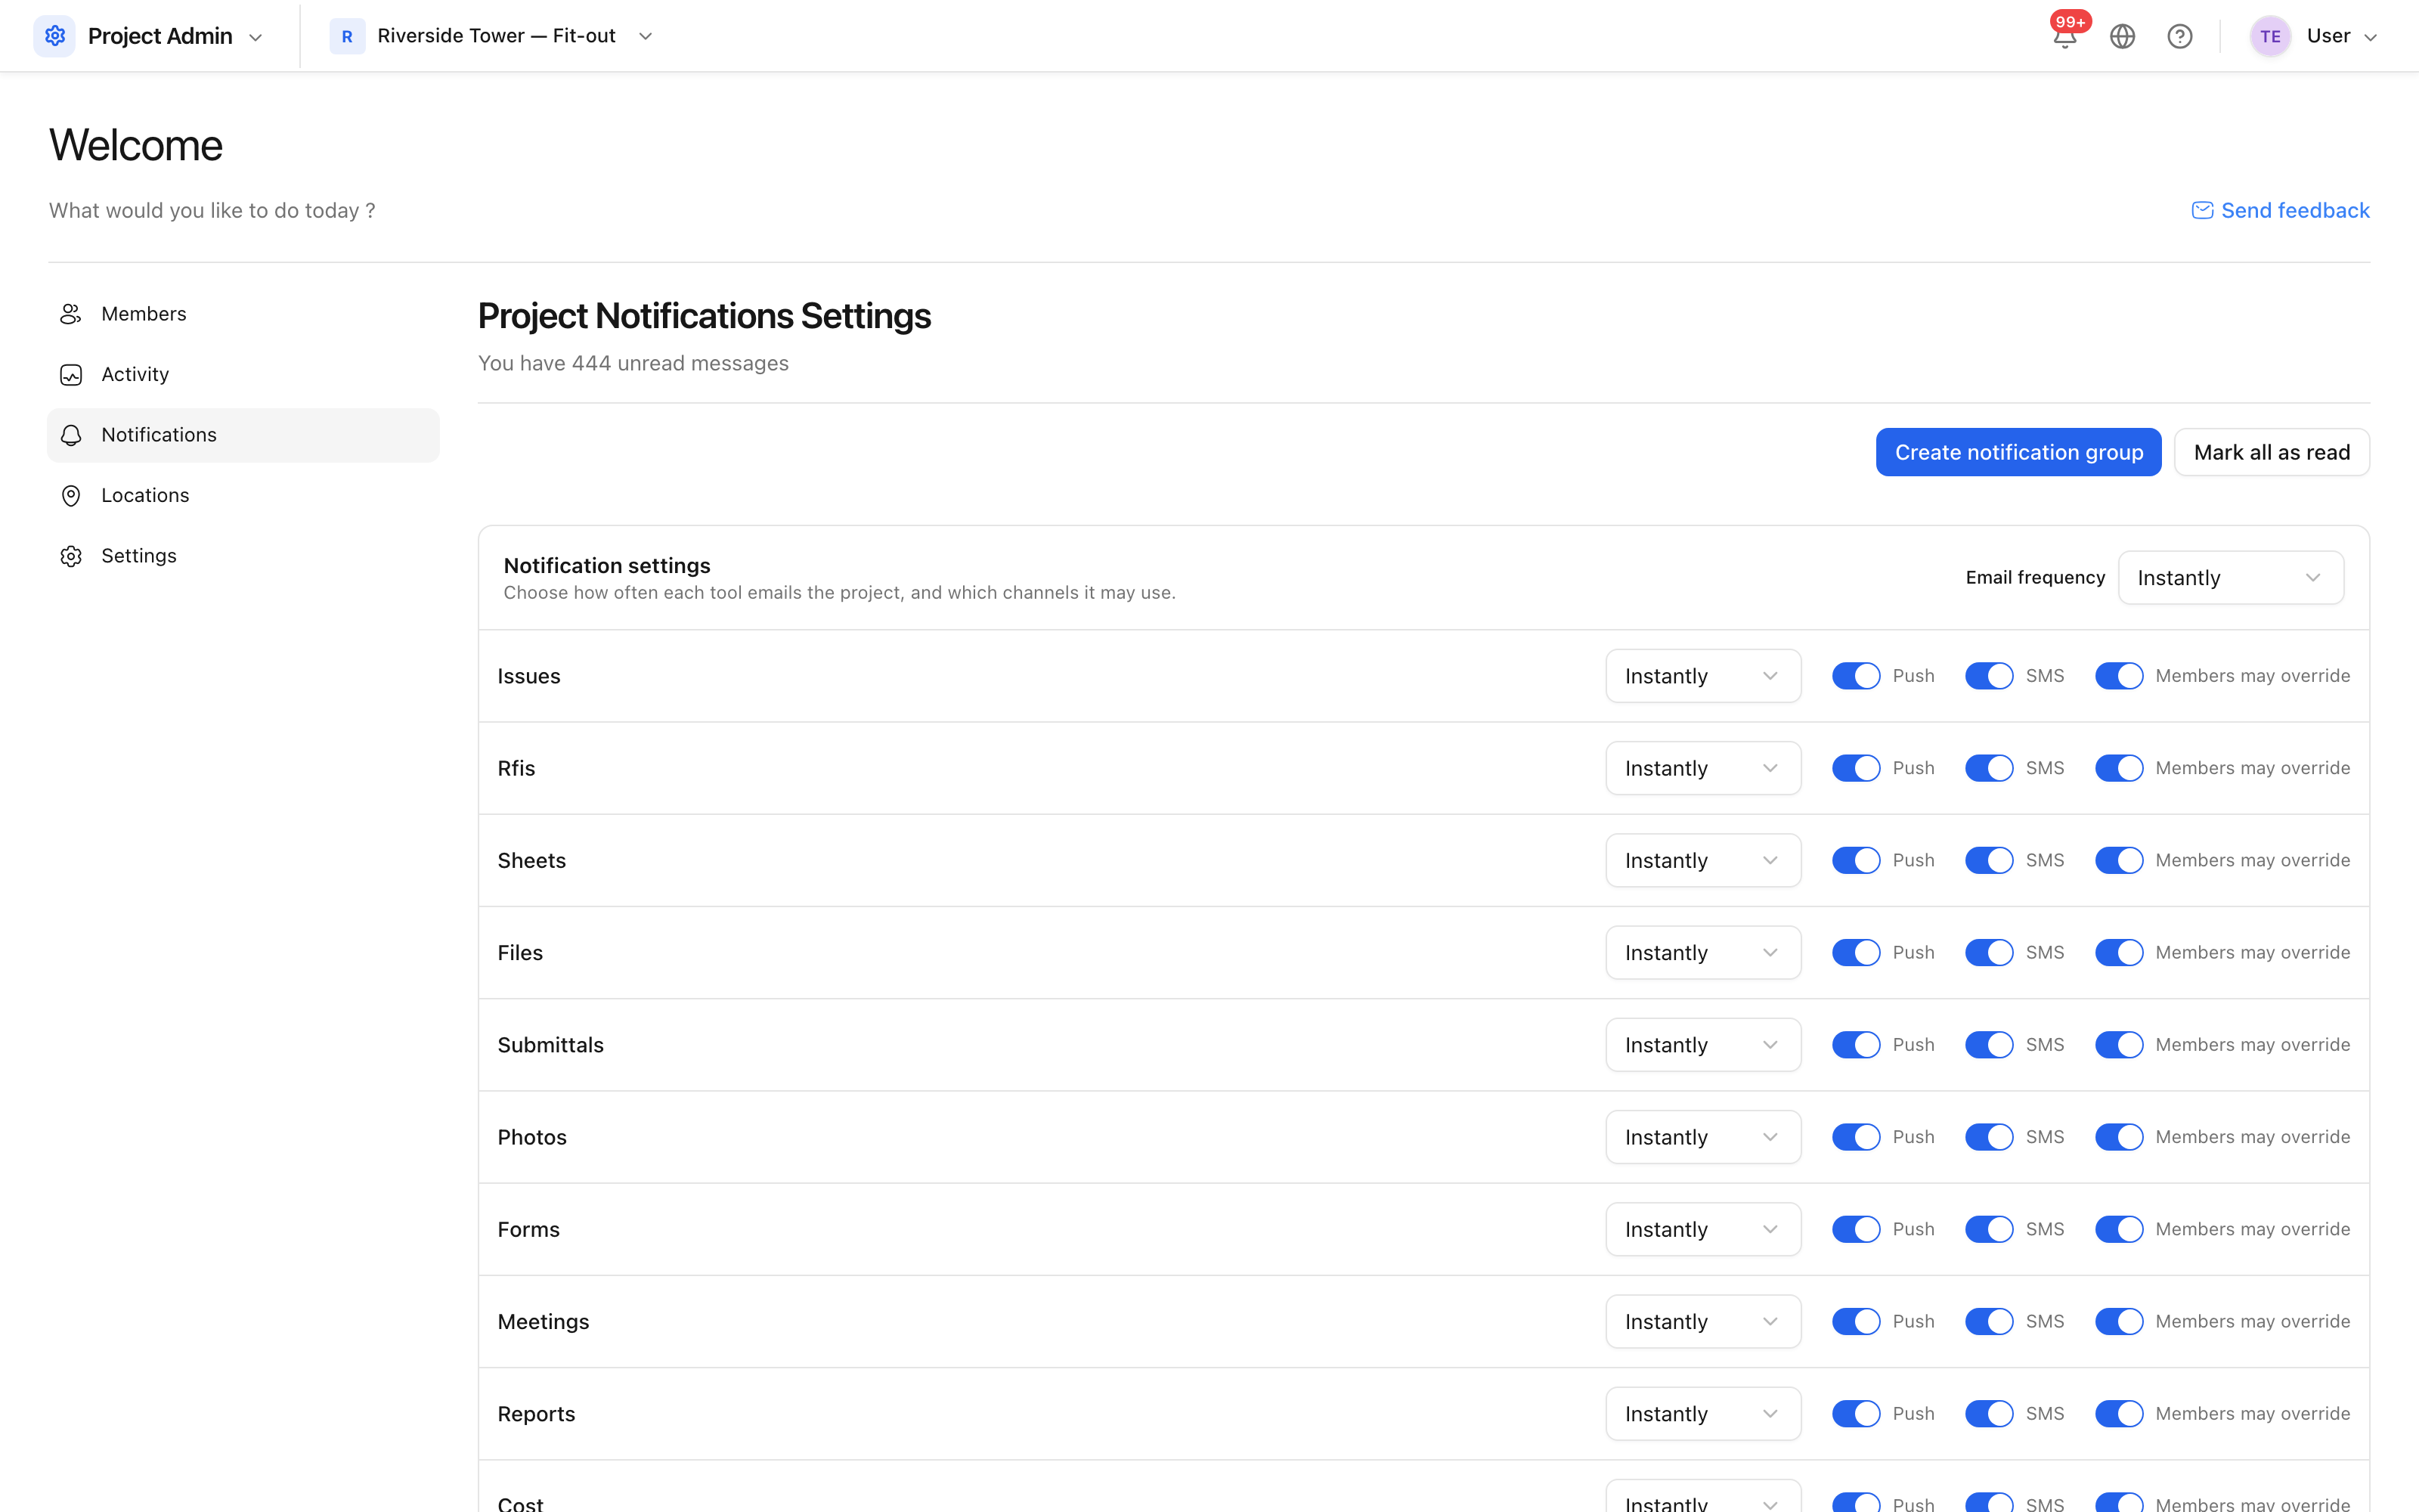Image resolution: width=2419 pixels, height=1512 pixels.
Task: Open the Reports frequency dropdown
Action: point(1703,1413)
